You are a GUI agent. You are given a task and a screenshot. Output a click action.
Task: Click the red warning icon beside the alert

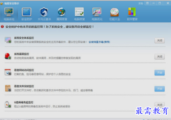(2, 27)
